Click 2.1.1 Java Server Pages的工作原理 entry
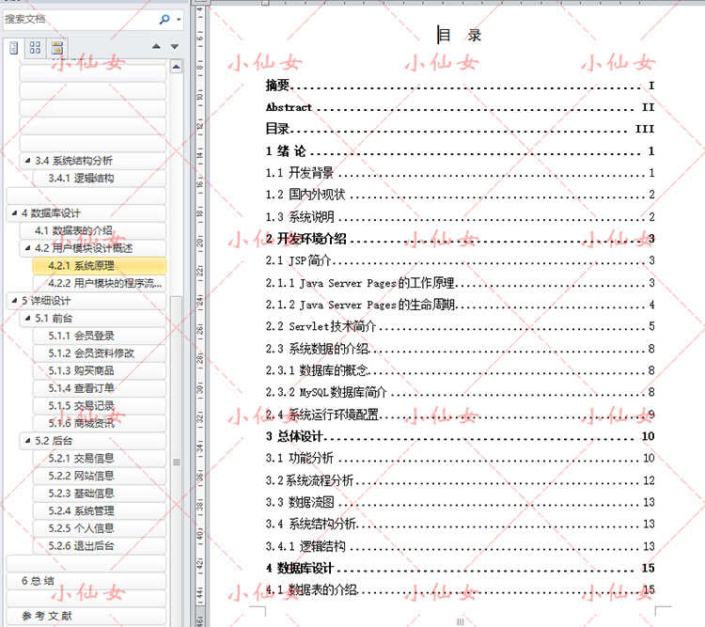 pyautogui.click(x=460, y=283)
